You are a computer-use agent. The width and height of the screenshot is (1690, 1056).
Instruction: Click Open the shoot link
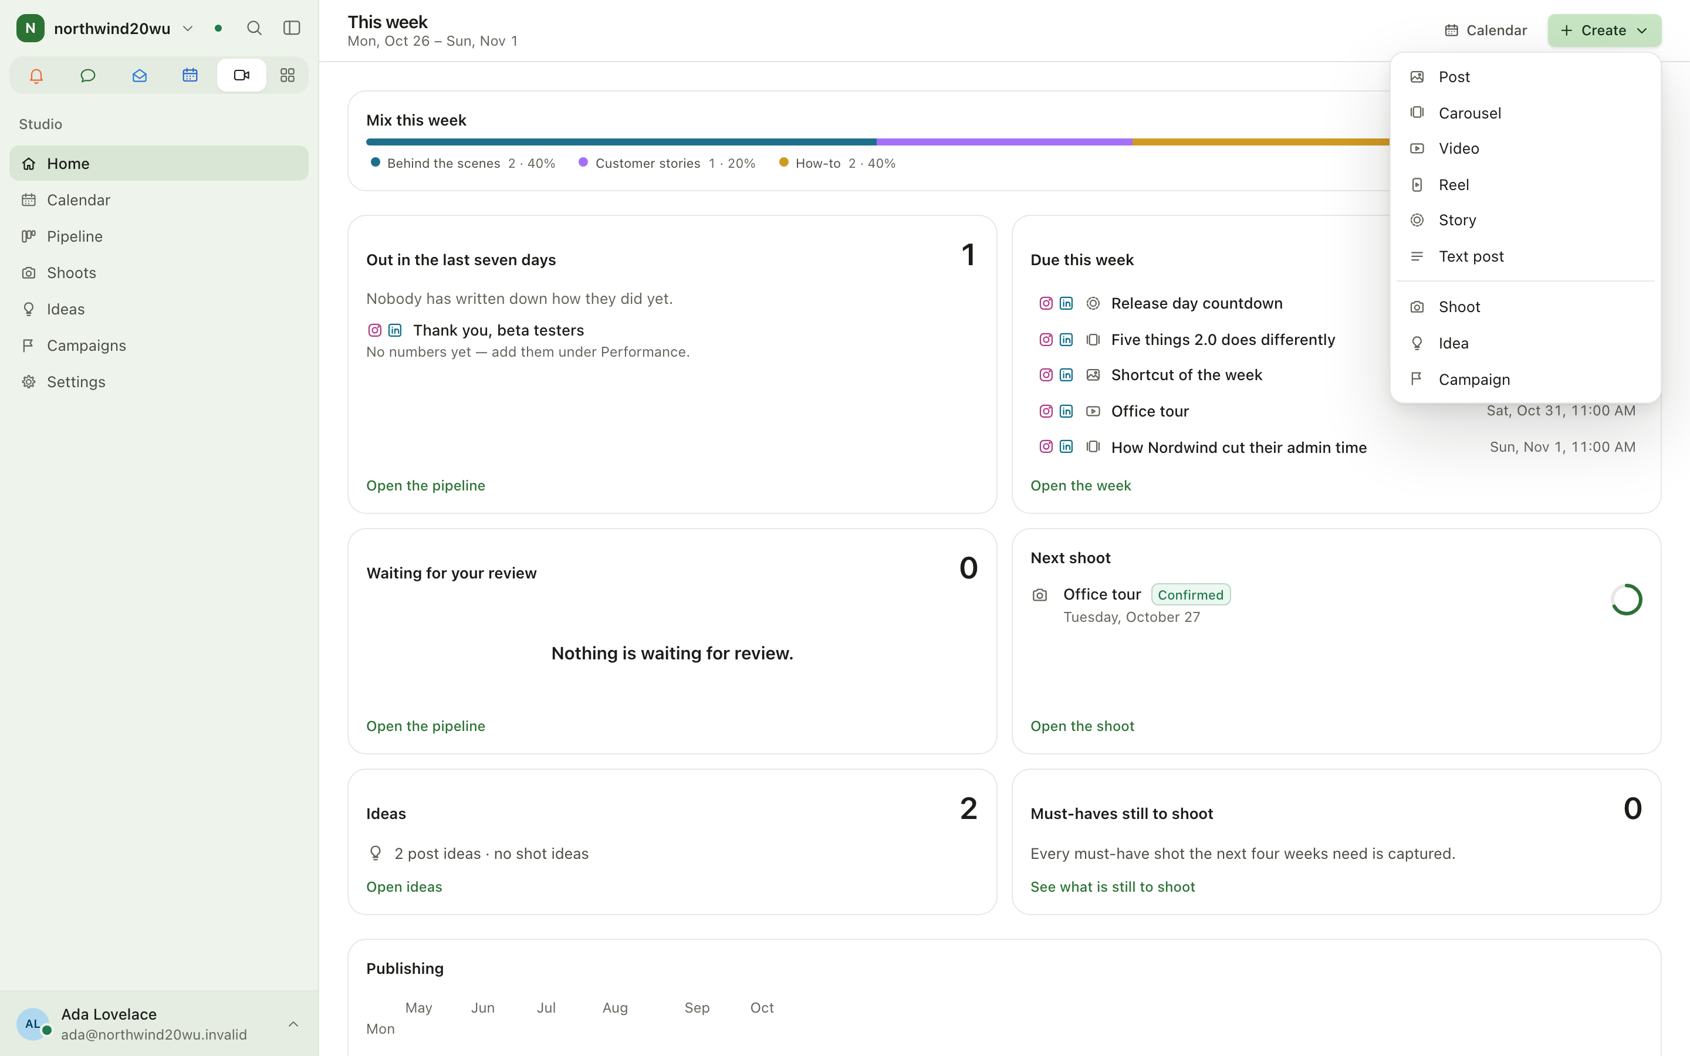pos(1081,726)
